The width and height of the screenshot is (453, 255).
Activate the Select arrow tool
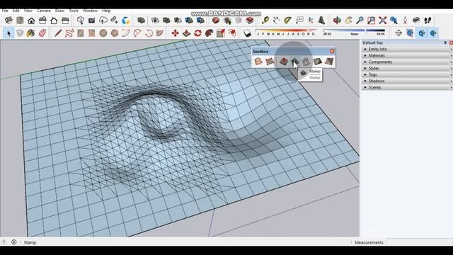(8, 33)
